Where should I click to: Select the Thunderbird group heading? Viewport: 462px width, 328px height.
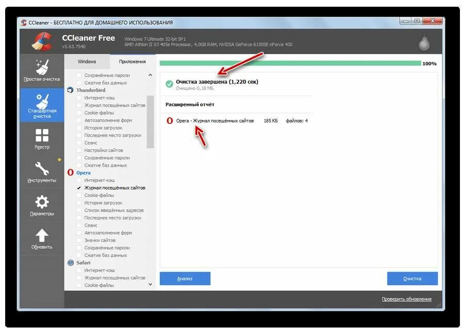coord(91,90)
